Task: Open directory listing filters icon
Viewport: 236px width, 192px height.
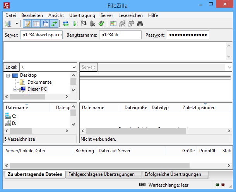Action: point(113,24)
